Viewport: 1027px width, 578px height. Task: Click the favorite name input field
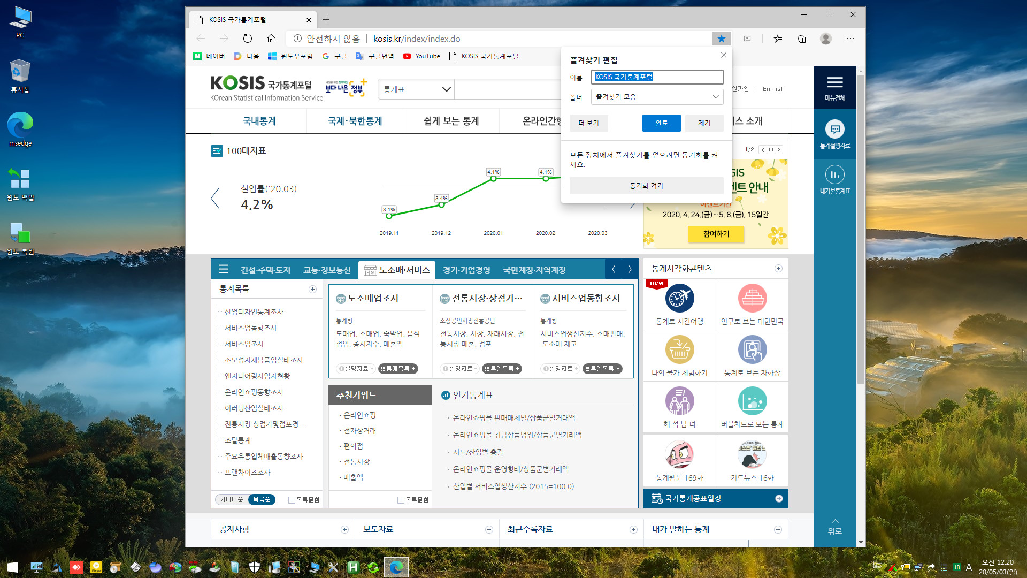tap(657, 77)
